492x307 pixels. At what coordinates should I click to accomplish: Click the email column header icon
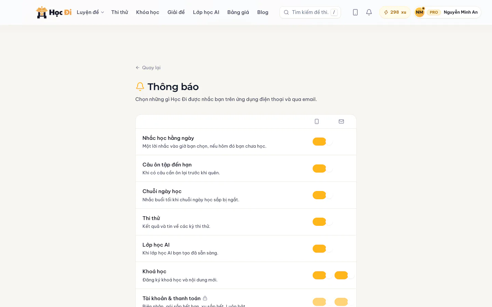tap(341, 121)
